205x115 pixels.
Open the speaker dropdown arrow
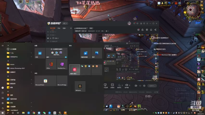[x=130, y=85]
